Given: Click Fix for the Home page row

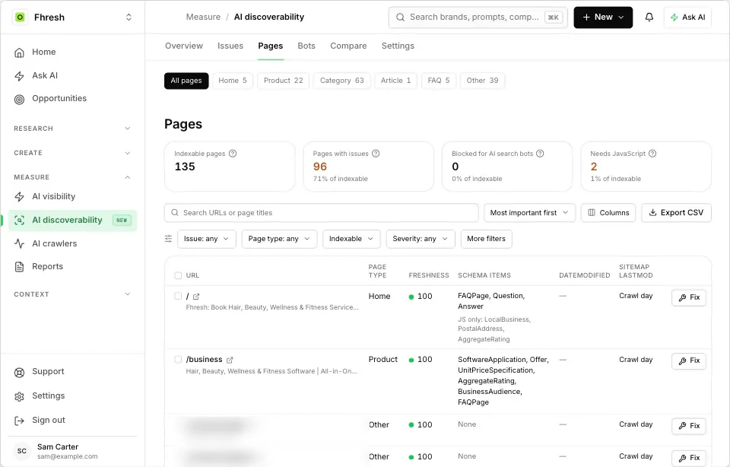Looking at the screenshot, I should [689, 297].
